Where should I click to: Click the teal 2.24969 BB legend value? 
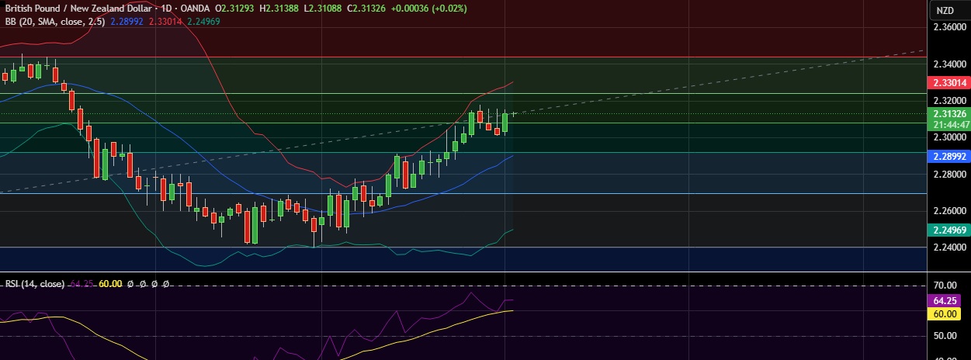[203, 22]
